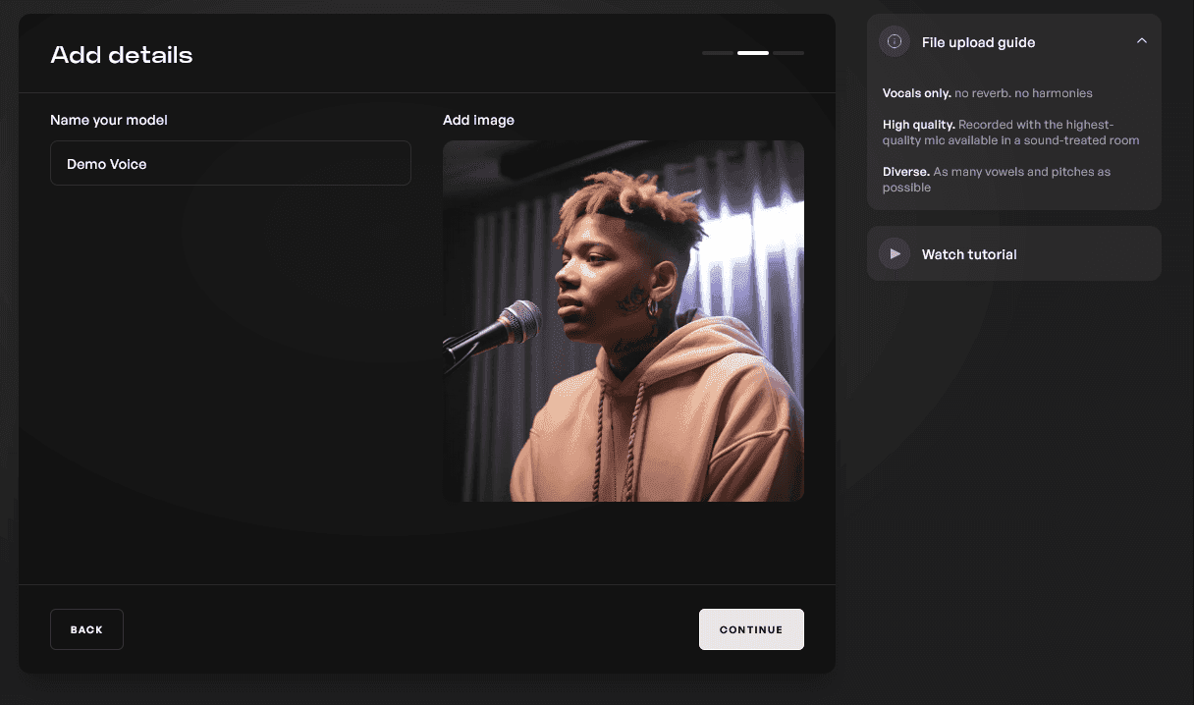Click the File upload guide heading

pyautogui.click(x=978, y=42)
